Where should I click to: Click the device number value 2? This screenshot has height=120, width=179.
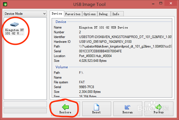click(80, 32)
